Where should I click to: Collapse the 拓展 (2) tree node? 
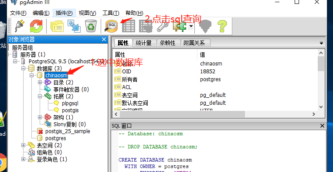click(x=40, y=96)
